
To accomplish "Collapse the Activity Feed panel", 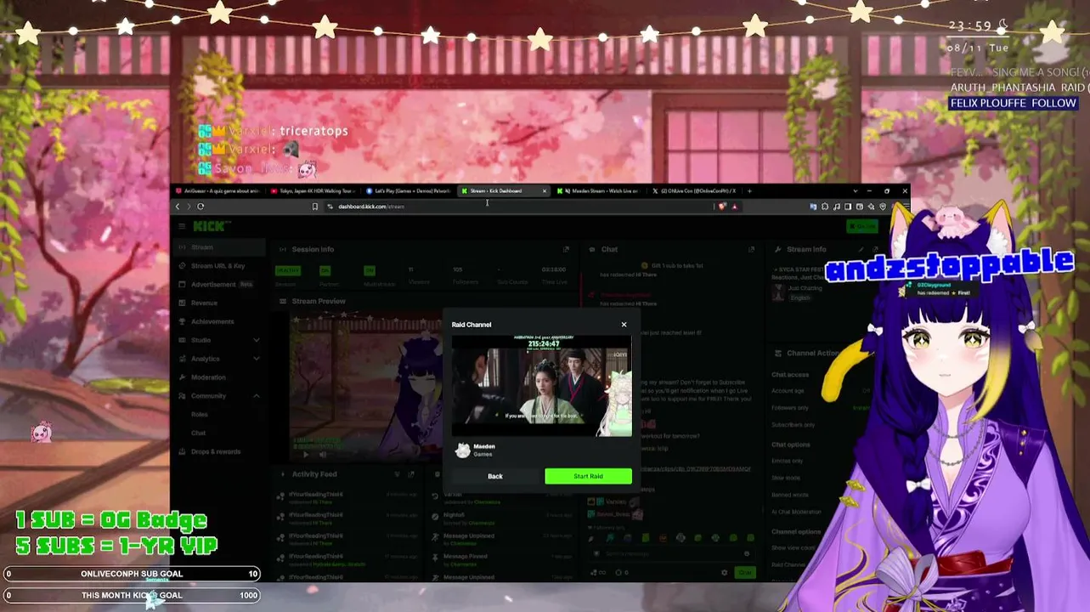I will (x=283, y=474).
